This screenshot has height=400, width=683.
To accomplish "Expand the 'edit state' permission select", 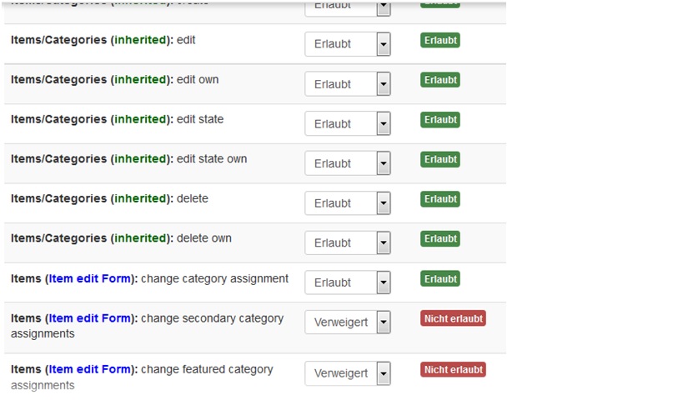I will pyautogui.click(x=348, y=123).
